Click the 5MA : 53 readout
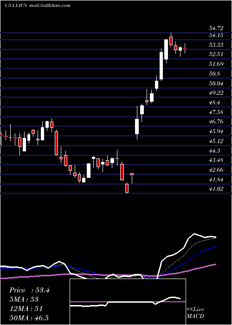Image resolution: width=232 pixels, height=325 pixels. tap(24, 299)
